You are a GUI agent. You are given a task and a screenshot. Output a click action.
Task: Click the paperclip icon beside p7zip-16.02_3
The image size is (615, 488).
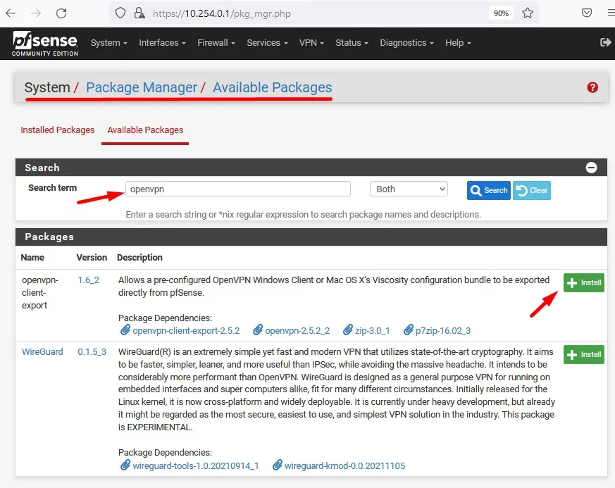point(409,330)
